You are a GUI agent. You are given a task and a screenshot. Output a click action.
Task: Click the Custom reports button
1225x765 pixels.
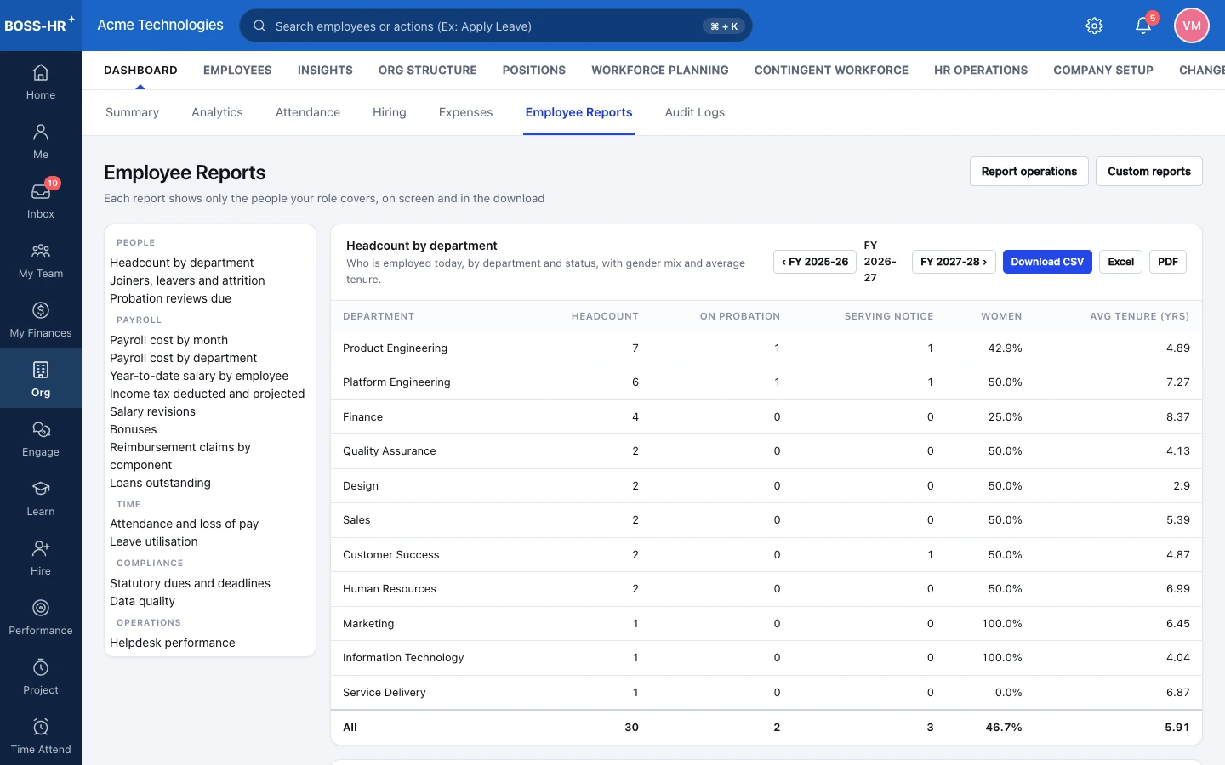pos(1149,171)
